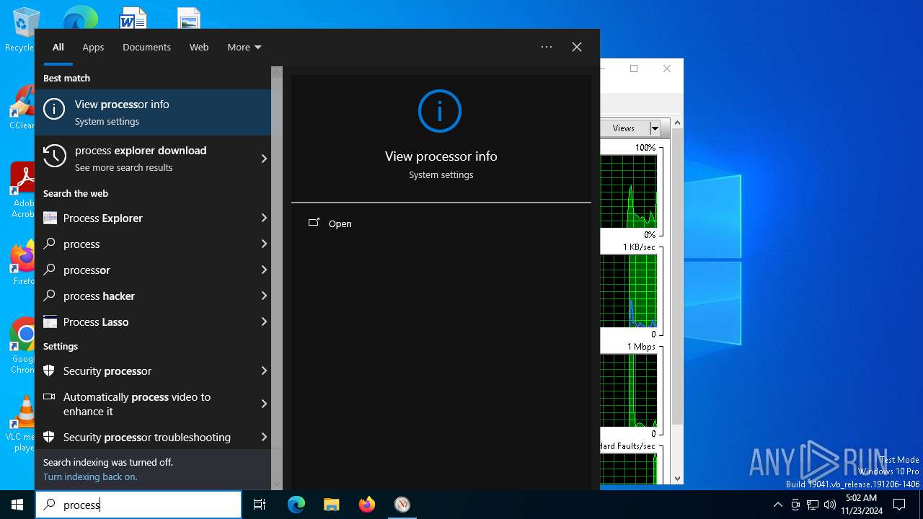Launch Microsoft Edge from the taskbar
Image resolution: width=923 pixels, height=519 pixels.
click(x=296, y=505)
